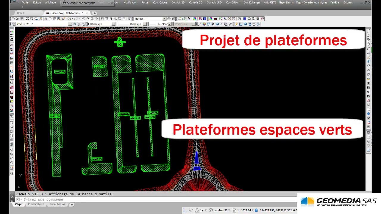Open the DuCalque color dropdown

click(113, 24)
